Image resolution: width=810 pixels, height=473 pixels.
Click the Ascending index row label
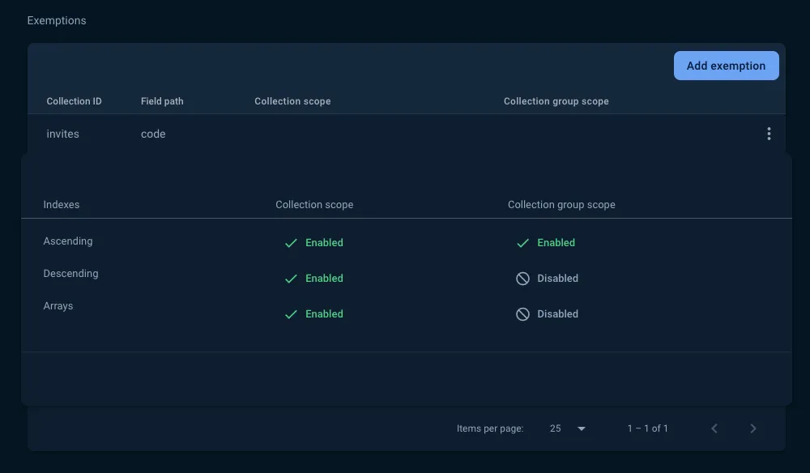(68, 241)
